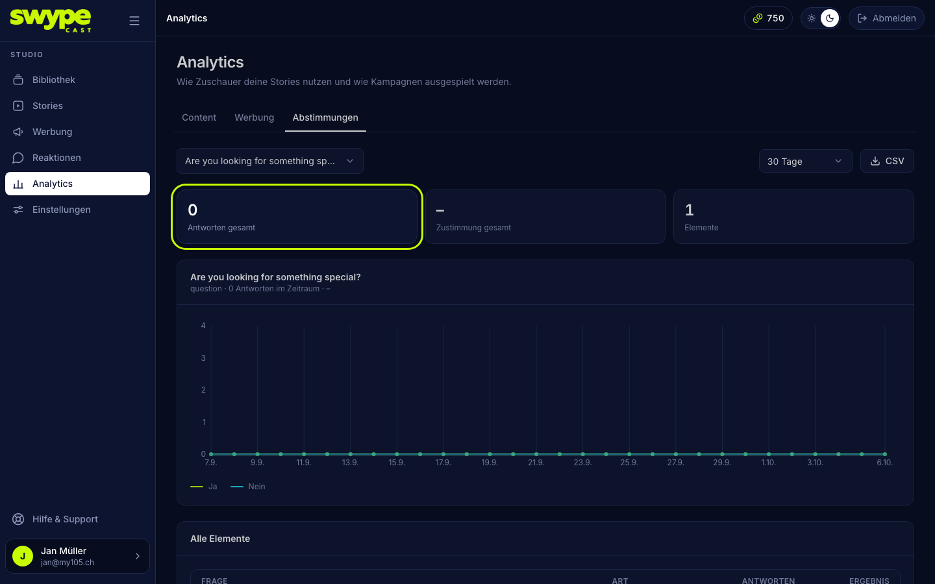The height and width of the screenshot is (584, 935).
Task: Click the Elemente count card
Action: [x=793, y=217]
